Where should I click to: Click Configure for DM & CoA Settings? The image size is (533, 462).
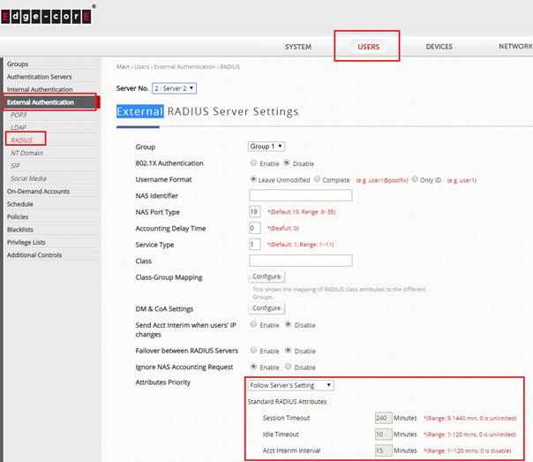266,308
